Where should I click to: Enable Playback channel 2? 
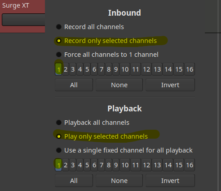pyautogui.click(x=66, y=165)
